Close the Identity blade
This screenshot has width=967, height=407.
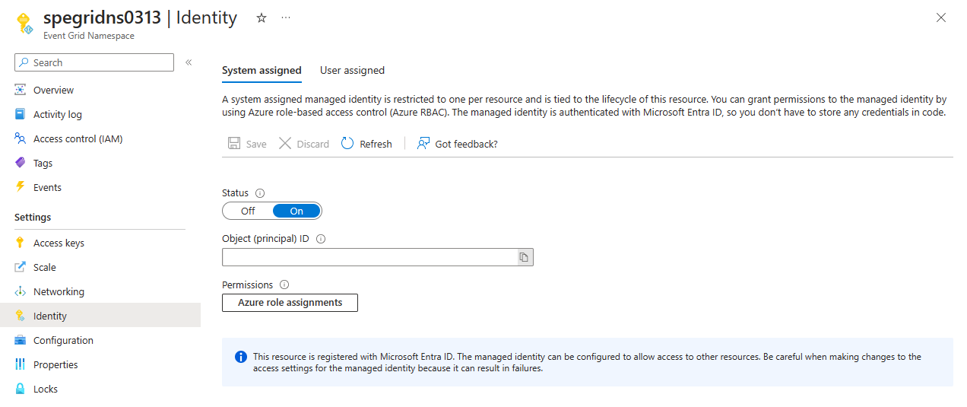click(941, 17)
